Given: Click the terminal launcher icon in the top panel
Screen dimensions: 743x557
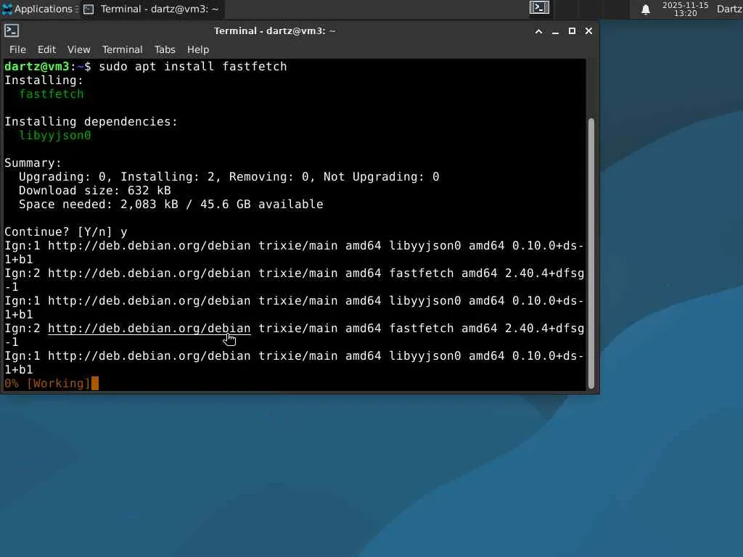Looking at the screenshot, I should (539, 8).
